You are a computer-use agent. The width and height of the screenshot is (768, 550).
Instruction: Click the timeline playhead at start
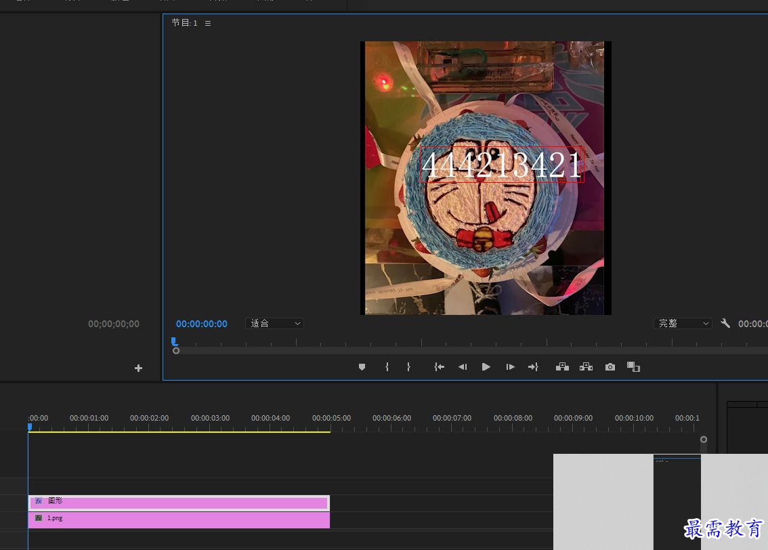(30, 427)
